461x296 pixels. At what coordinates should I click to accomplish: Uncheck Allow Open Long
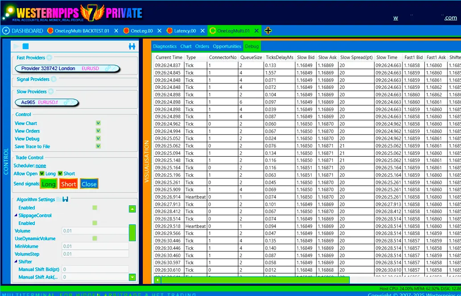[x=42, y=173]
